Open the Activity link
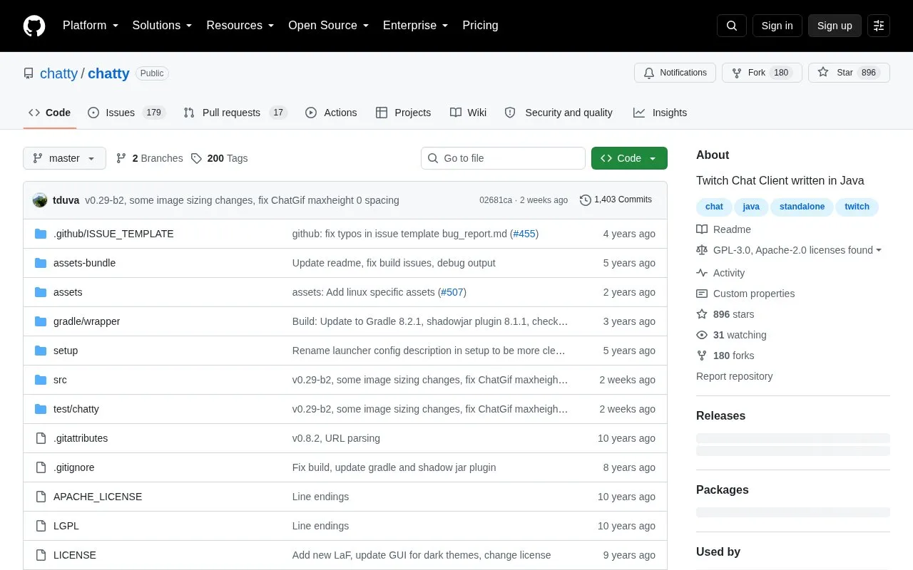The width and height of the screenshot is (913, 570). click(720, 273)
